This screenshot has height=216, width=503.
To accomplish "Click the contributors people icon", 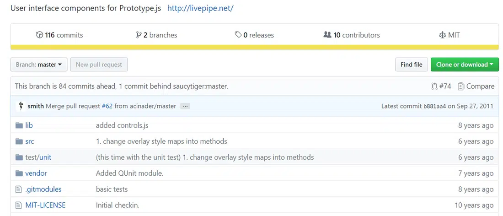I will (327, 35).
